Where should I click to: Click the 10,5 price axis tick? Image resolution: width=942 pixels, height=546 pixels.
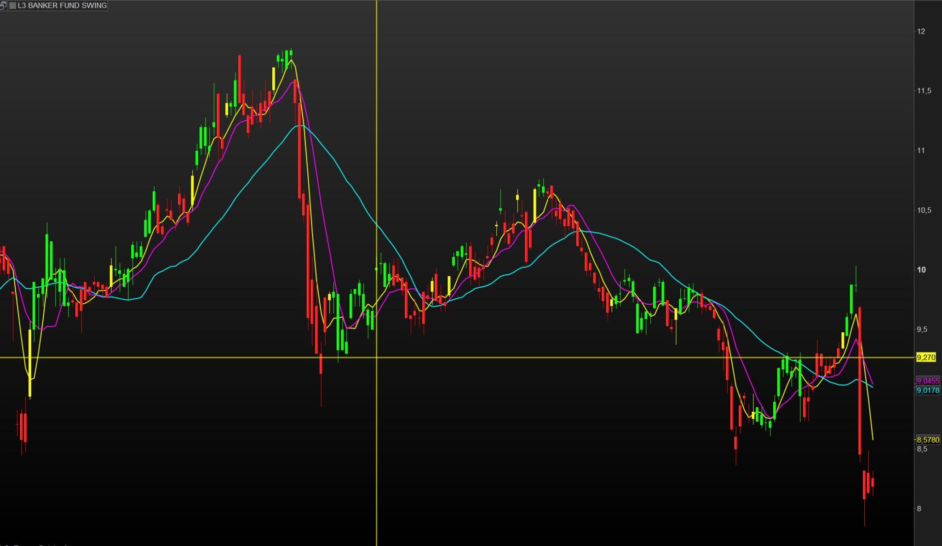pyautogui.click(x=924, y=210)
